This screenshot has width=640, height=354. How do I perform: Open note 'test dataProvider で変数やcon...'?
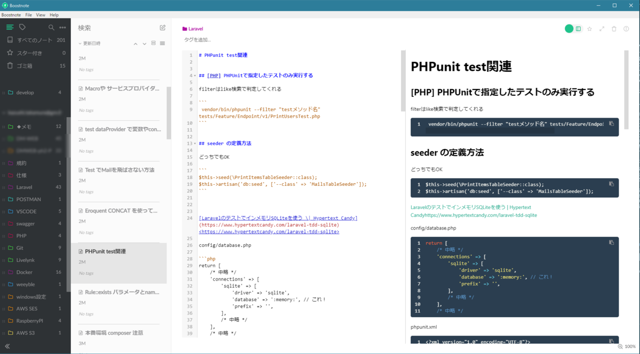coord(119,139)
